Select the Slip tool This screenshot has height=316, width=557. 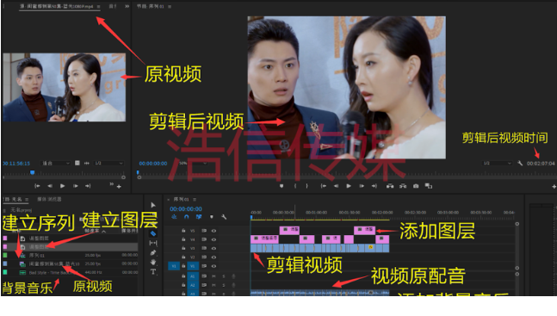153,243
